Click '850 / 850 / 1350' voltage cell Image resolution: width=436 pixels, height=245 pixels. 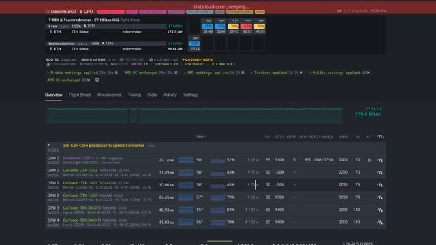point(319,160)
